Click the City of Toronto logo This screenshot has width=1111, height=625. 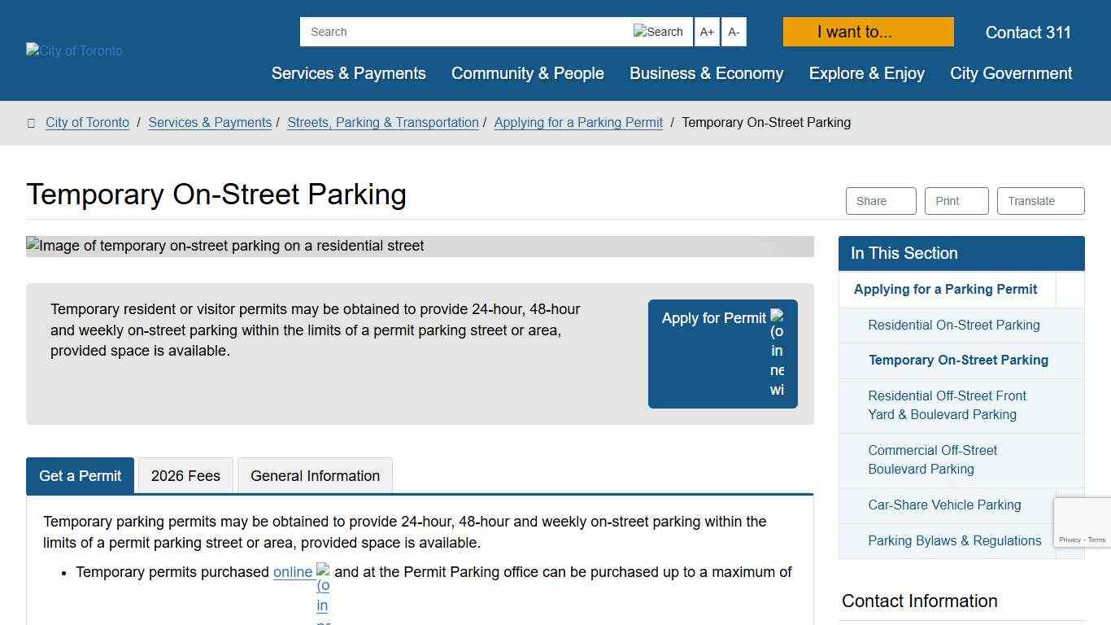pyautogui.click(x=73, y=50)
